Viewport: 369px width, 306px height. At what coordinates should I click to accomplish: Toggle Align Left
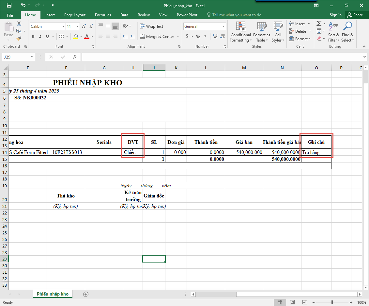click(101, 36)
